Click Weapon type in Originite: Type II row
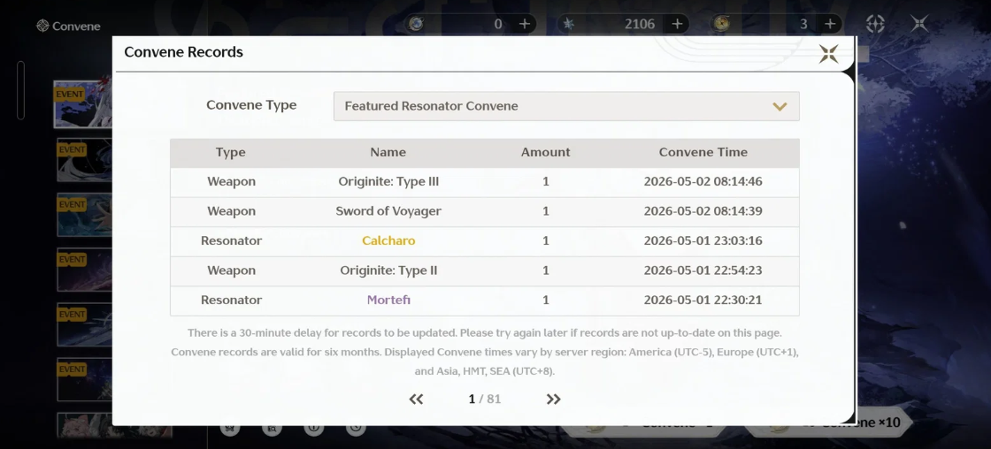The width and height of the screenshot is (991, 449). [231, 270]
